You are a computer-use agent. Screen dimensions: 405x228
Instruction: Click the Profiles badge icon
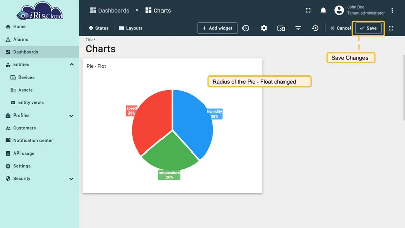(8, 116)
